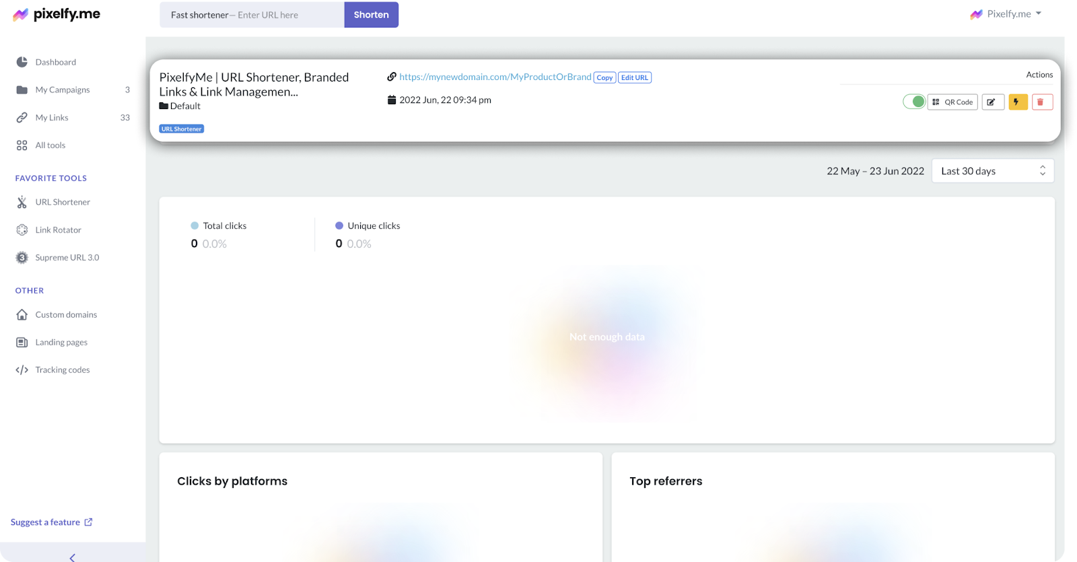
Task: Select URL Shortener under Favorite Tools
Action: pos(63,202)
